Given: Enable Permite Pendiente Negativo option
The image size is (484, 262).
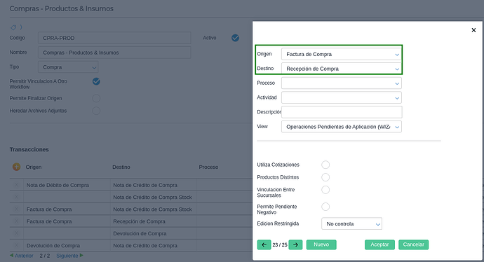Looking at the screenshot, I should (325, 207).
